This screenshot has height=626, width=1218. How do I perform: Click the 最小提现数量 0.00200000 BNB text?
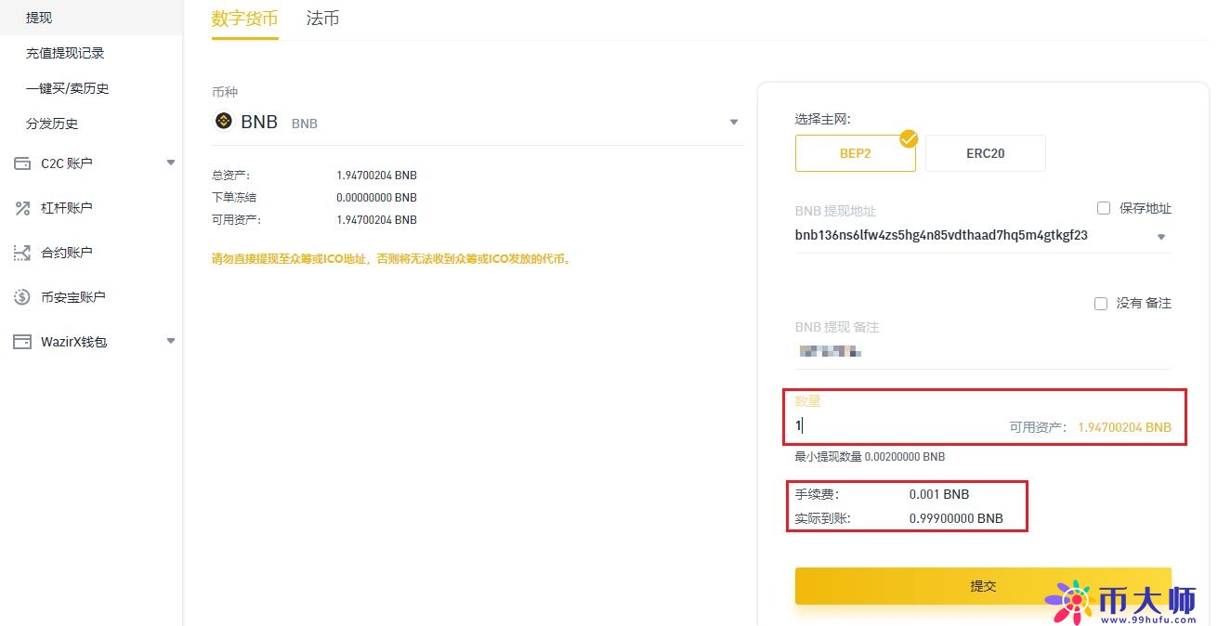coord(870,457)
